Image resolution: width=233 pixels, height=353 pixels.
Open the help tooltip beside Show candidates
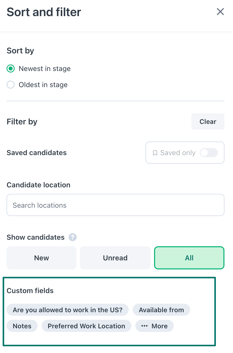tap(73, 237)
